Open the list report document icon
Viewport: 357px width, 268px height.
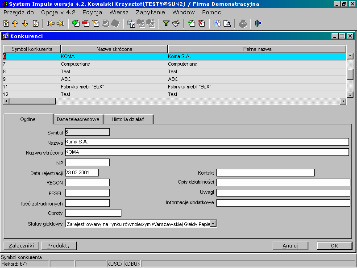point(217,24)
